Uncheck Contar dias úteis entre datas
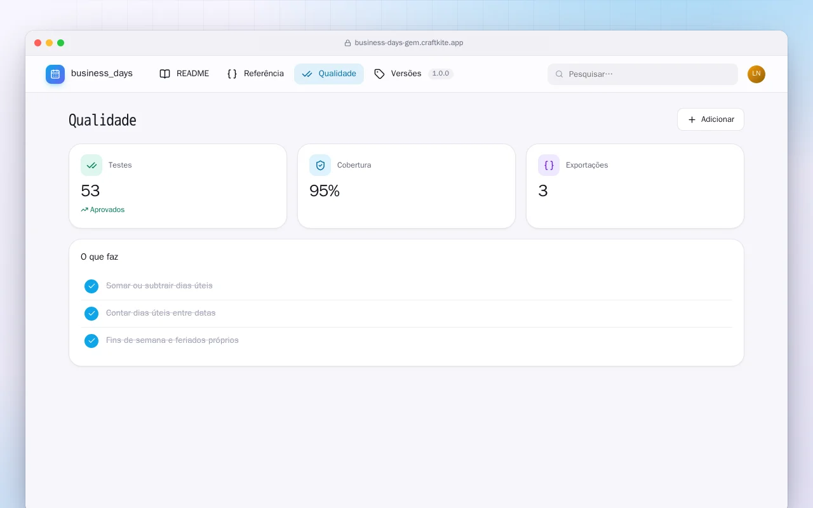 pyautogui.click(x=91, y=314)
